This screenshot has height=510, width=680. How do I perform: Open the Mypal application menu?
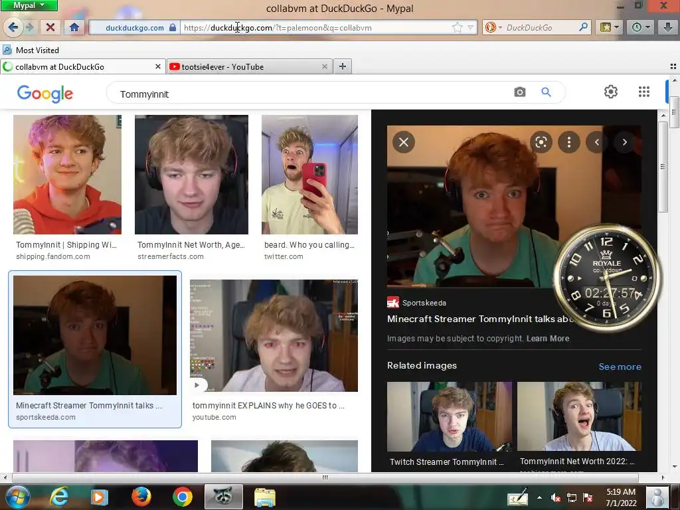click(x=29, y=5)
